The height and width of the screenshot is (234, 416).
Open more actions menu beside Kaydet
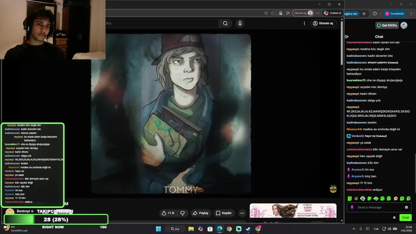tap(242, 213)
